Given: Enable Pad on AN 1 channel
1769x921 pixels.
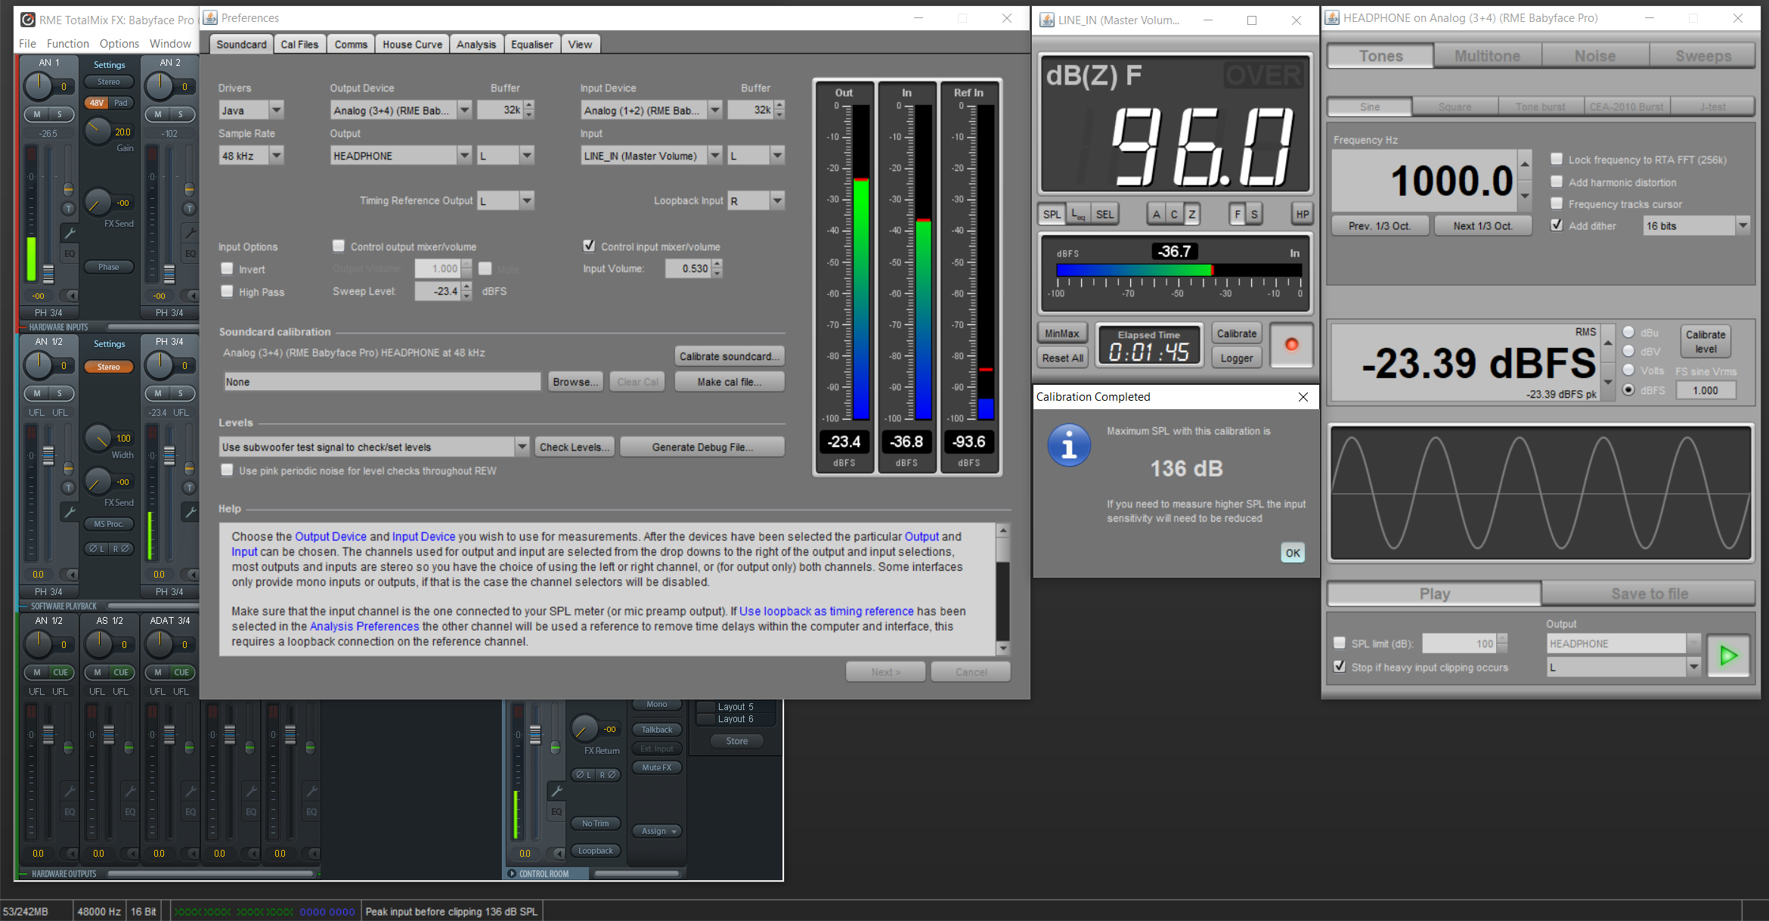Looking at the screenshot, I should click(x=121, y=103).
